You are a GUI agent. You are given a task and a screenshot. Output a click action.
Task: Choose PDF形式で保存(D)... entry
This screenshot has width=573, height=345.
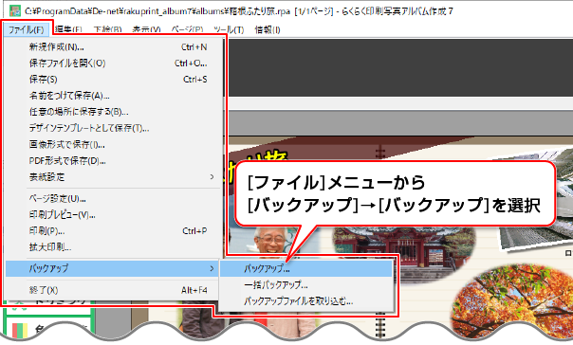coord(113,160)
